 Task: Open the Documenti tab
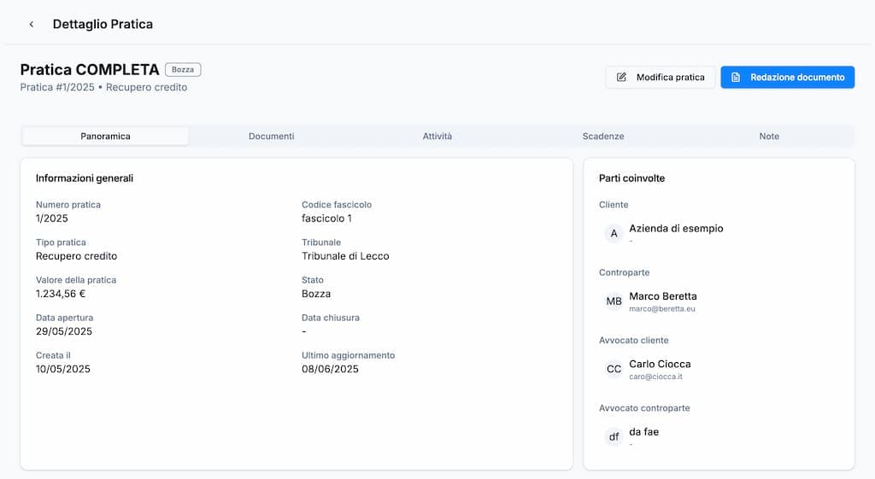[x=272, y=137]
